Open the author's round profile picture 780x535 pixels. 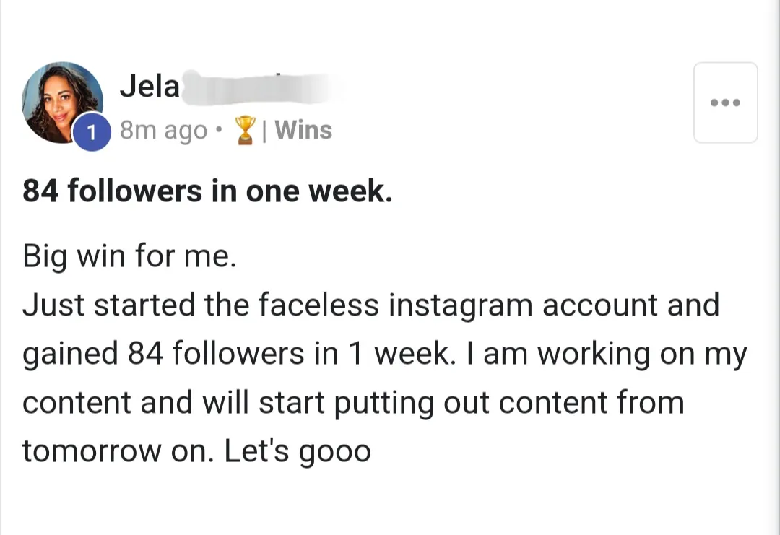(61, 101)
